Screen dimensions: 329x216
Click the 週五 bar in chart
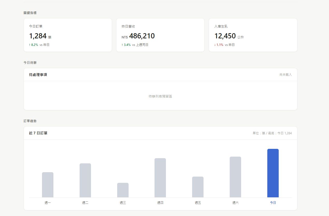click(198, 187)
